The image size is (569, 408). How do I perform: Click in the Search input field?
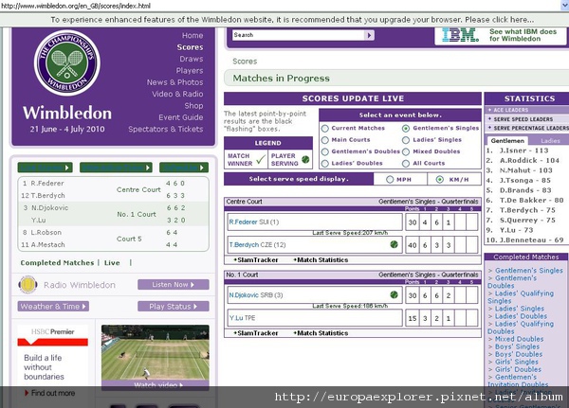tap(299, 35)
